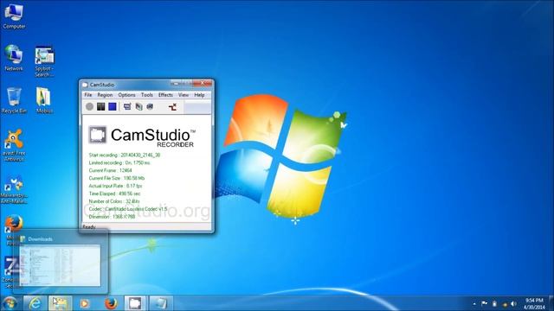This screenshot has width=554, height=311.
Task: Click the taskbar clock showing 9:54 PM
Action: (534, 303)
